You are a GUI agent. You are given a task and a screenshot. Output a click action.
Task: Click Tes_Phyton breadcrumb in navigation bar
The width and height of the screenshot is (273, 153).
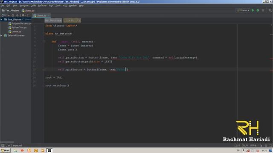coord(10,11)
